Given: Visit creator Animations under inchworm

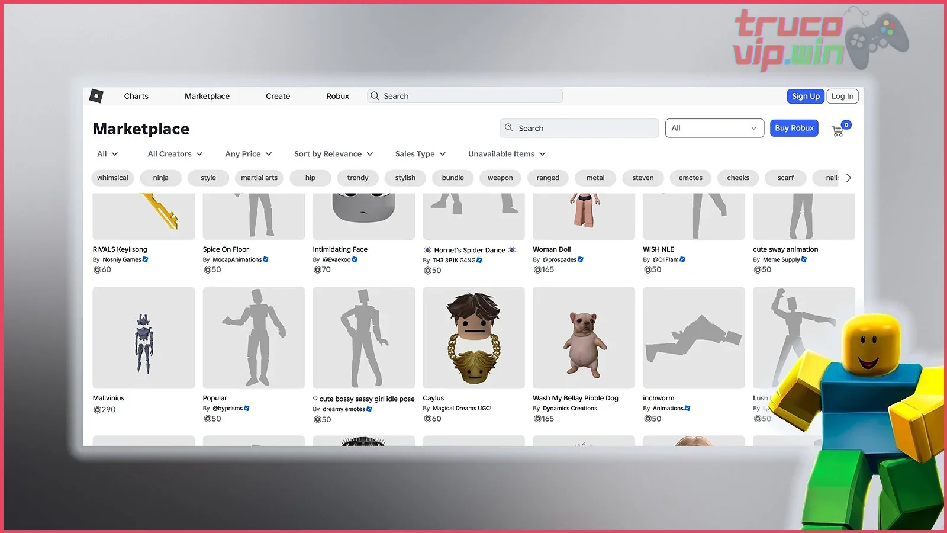Looking at the screenshot, I should 668,408.
